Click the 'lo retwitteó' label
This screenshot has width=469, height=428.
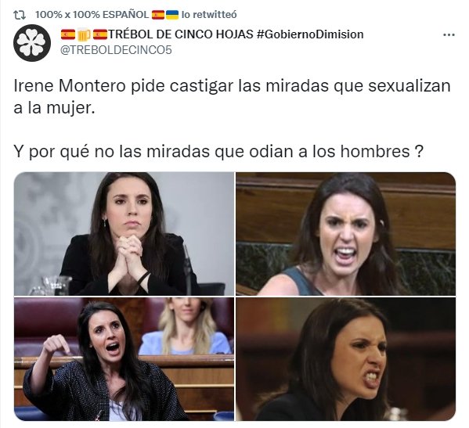209,14
